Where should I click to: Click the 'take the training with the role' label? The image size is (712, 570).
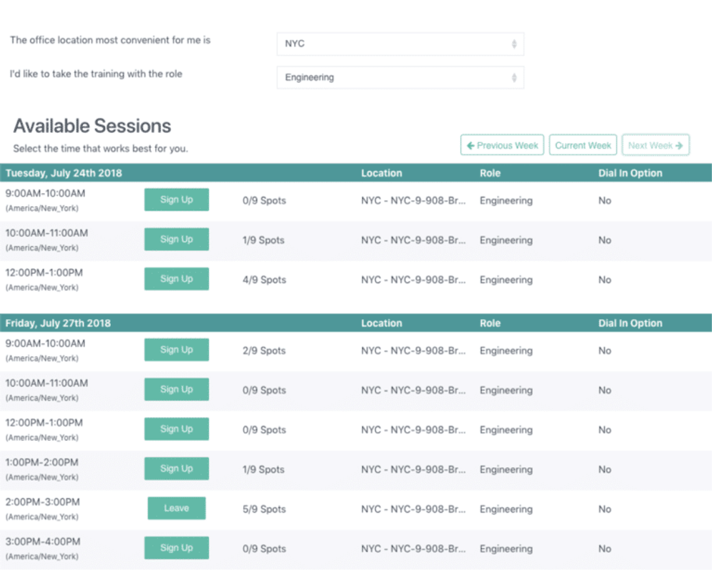pos(97,74)
